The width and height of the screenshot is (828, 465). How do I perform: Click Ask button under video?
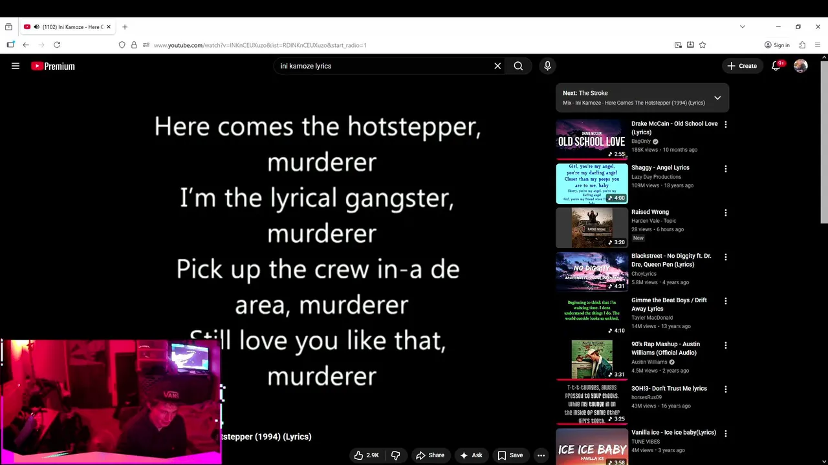[x=471, y=455]
